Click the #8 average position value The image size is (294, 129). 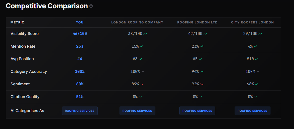[x=135, y=59]
